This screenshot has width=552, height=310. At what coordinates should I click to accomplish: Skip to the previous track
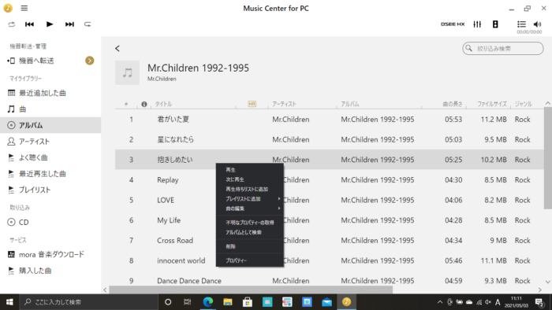30,24
